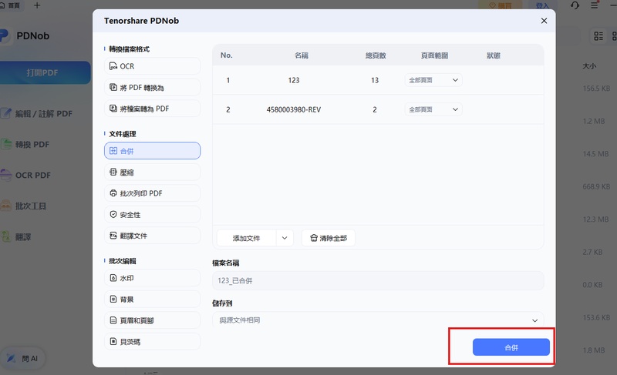
Task: Click the 狀態 column header
Action: coord(494,55)
